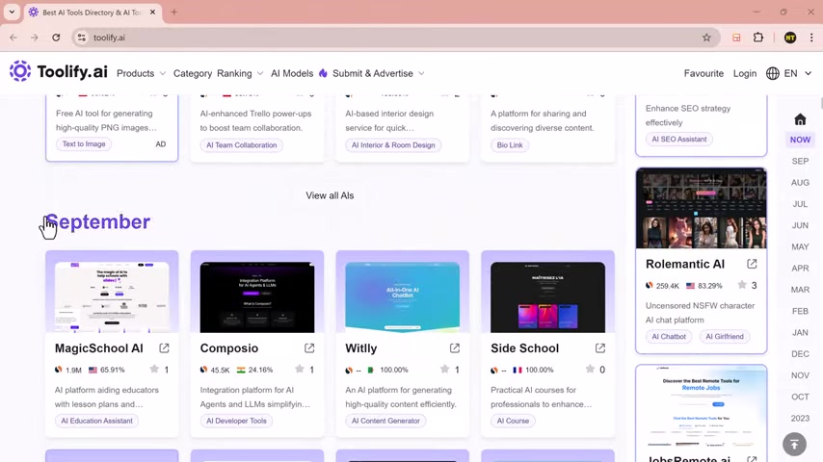Viewport: 823px width, 462px height.
Task: Open external link icon for Composio
Action: 309,348
